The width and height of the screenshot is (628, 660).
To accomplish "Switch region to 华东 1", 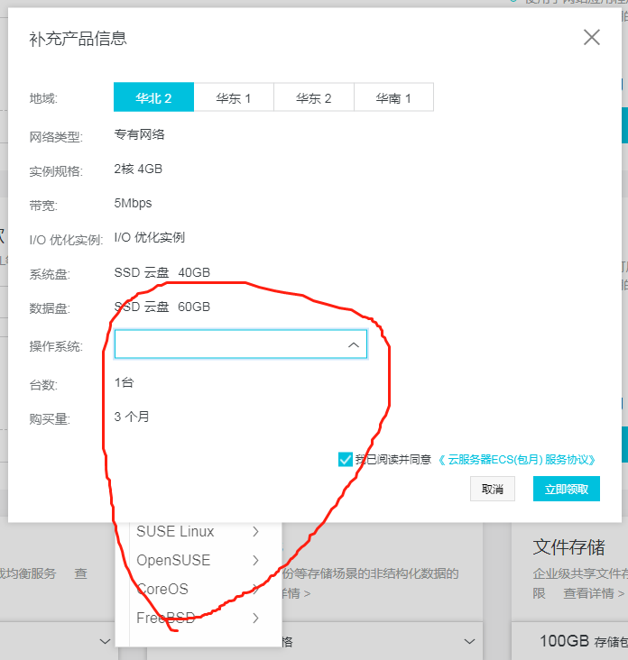I will pos(234,97).
